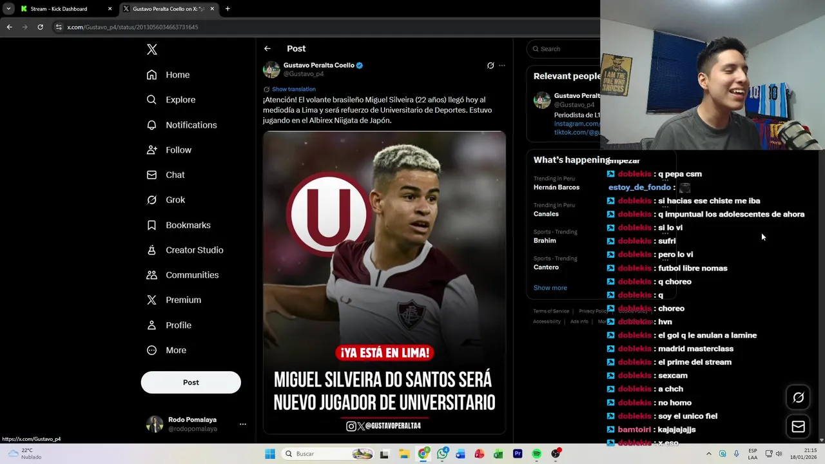Click Show more under What's happening
This screenshot has height=464, width=825.
pyautogui.click(x=550, y=288)
